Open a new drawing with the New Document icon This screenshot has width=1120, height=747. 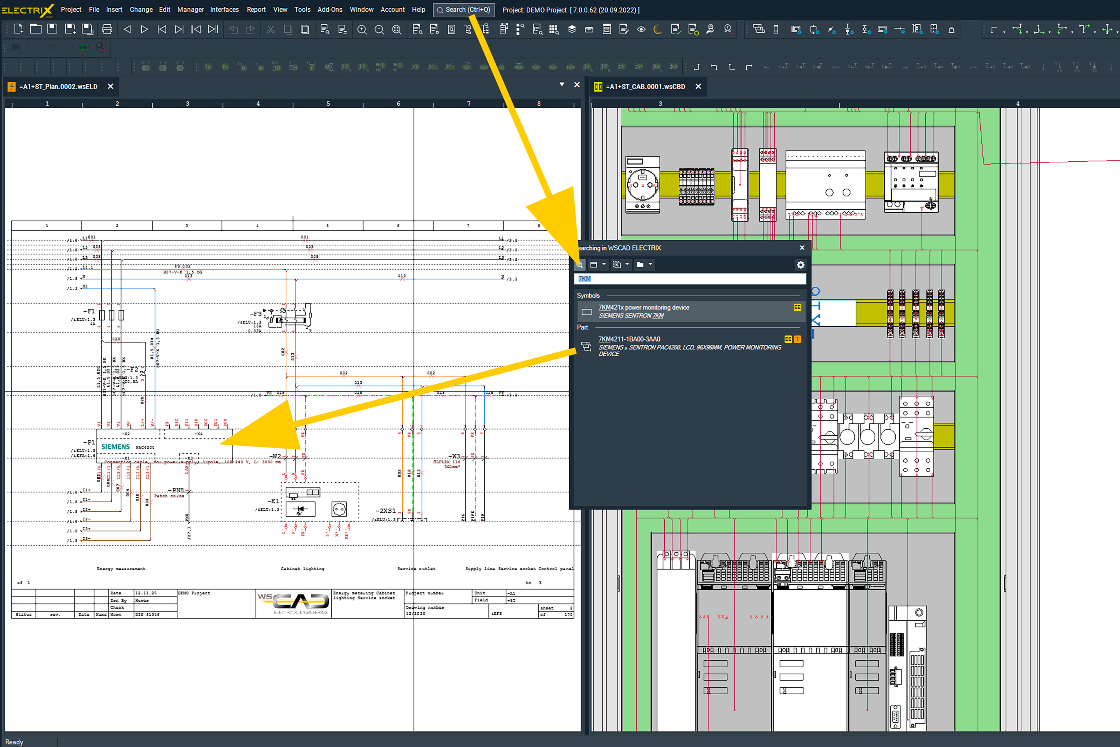[18, 29]
